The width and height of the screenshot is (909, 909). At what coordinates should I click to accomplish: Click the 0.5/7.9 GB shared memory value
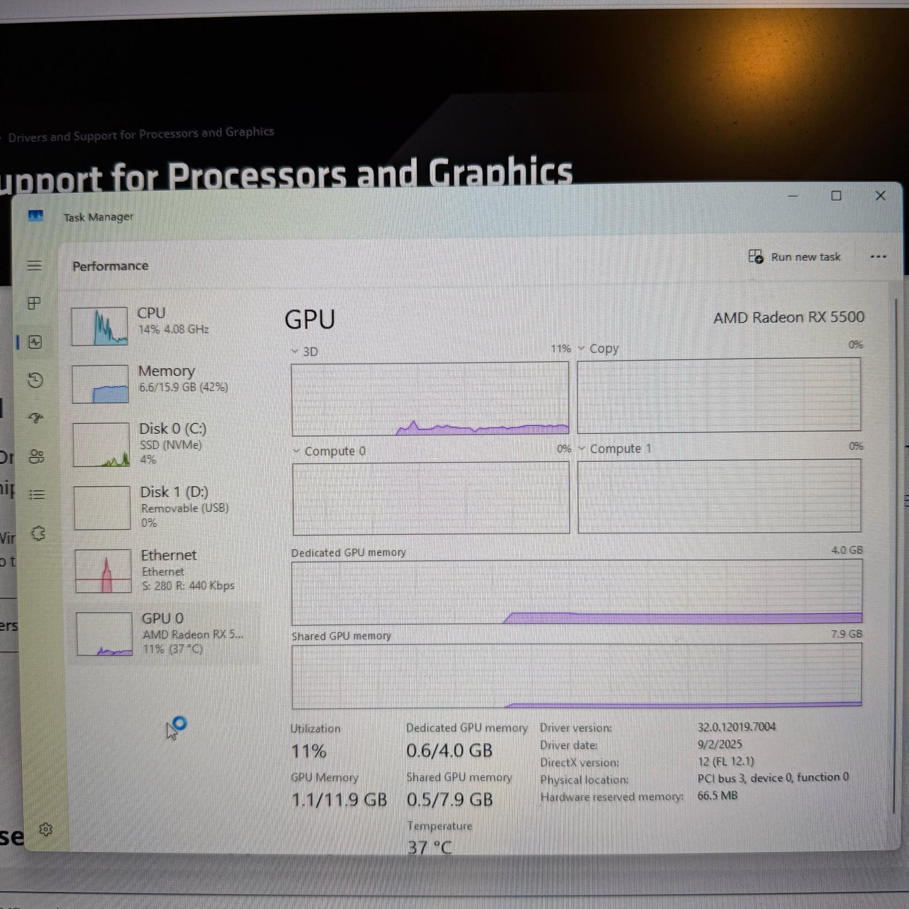[450, 799]
